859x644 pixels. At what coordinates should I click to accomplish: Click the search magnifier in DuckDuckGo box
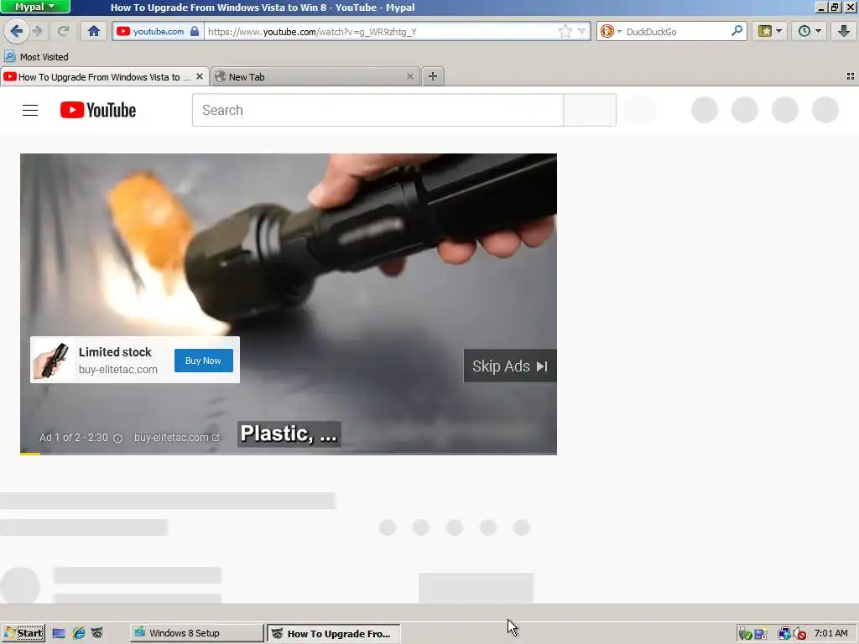[x=737, y=31]
